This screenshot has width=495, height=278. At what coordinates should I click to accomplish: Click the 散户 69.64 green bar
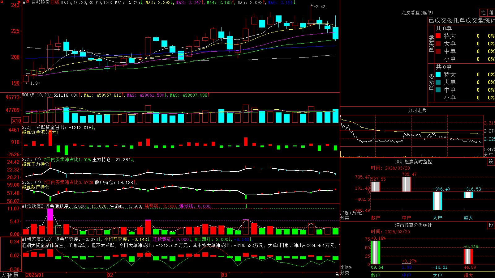tap(375, 252)
